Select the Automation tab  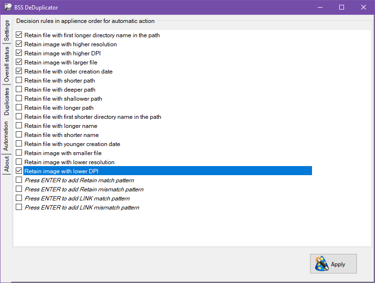tap(7, 136)
